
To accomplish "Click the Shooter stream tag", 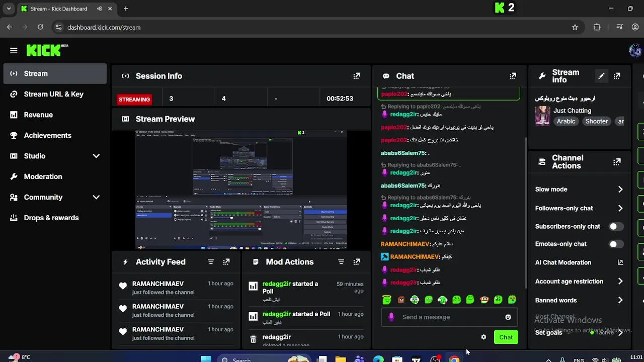I will pyautogui.click(x=597, y=121).
